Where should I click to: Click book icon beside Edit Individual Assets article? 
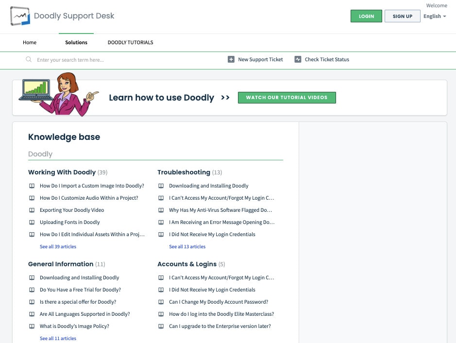click(x=32, y=235)
